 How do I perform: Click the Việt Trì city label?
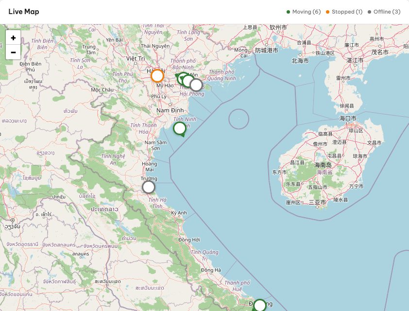136,58
